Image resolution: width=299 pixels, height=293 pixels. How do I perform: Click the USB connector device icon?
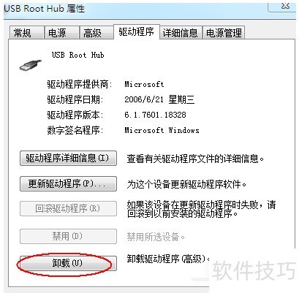coord(30,65)
